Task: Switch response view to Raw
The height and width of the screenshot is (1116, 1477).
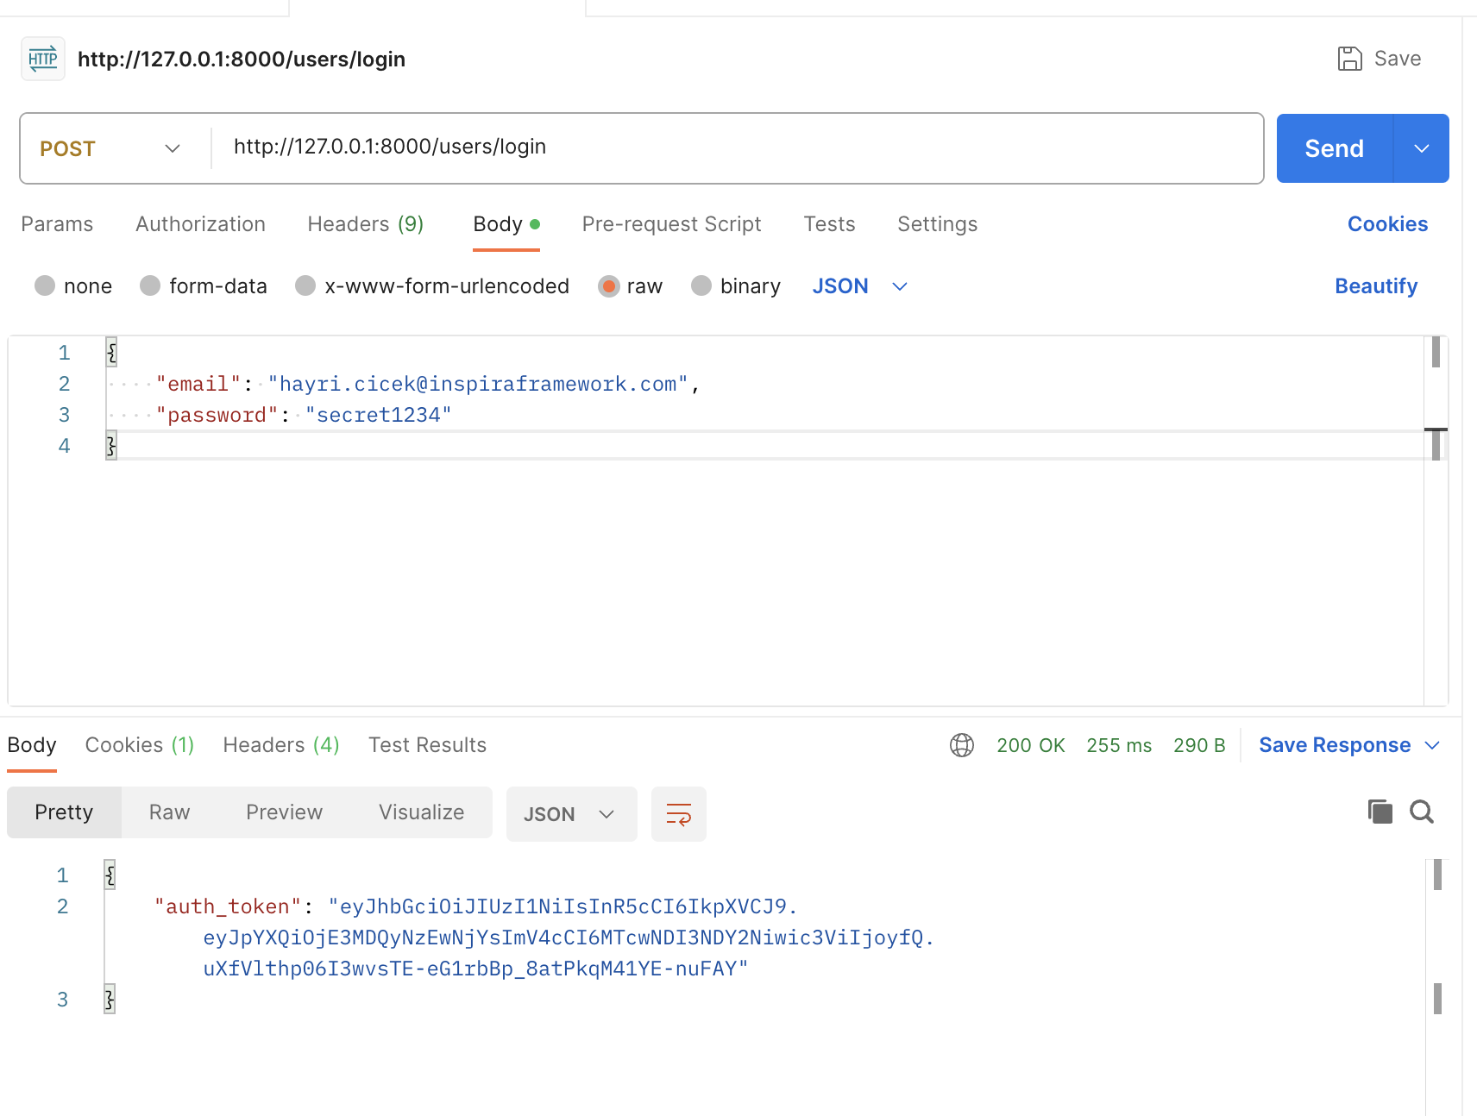Action: [169, 812]
